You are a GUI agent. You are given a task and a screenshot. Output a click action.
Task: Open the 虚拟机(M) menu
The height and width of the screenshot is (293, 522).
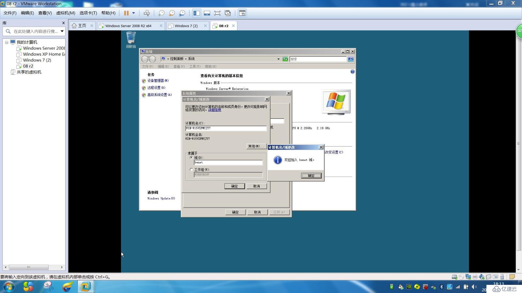[66, 13]
